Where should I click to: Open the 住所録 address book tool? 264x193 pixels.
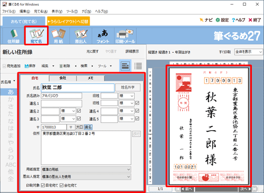[14, 36]
